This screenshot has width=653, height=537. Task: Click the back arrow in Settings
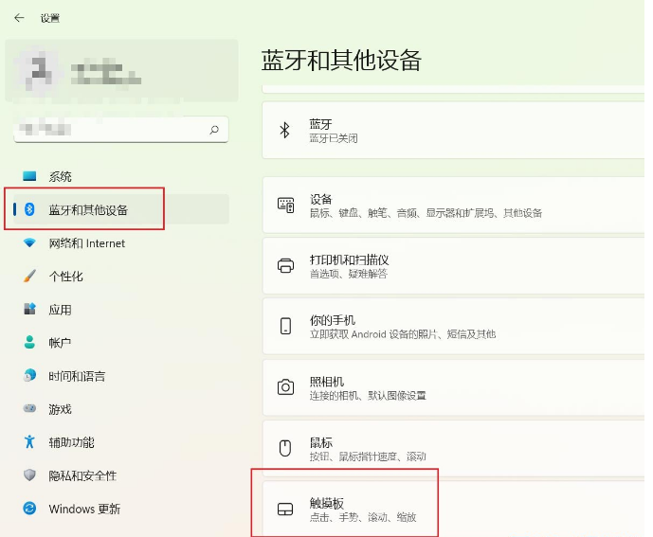coord(19,18)
